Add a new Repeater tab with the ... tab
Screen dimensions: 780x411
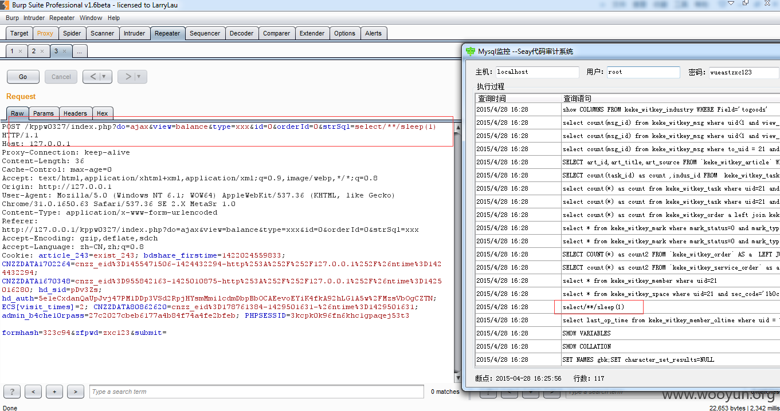(x=80, y=51)
